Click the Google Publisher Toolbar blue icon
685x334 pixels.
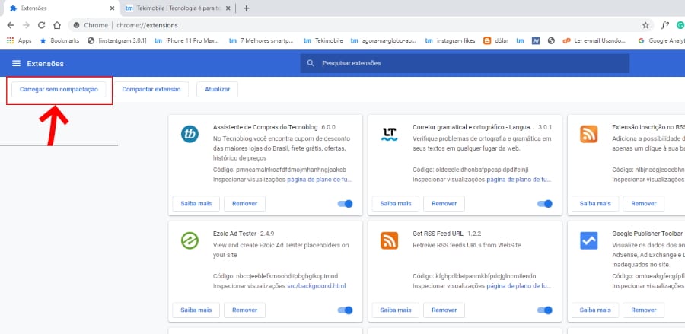[588, 240]
